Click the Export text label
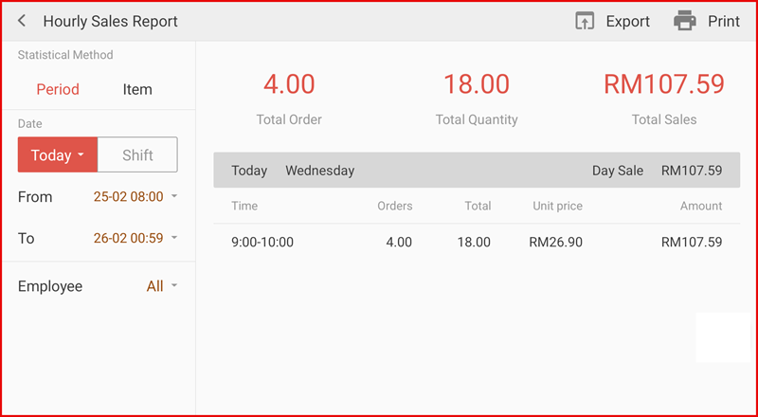This screenshot has width=758, height=417. click(x=627, y=21)
